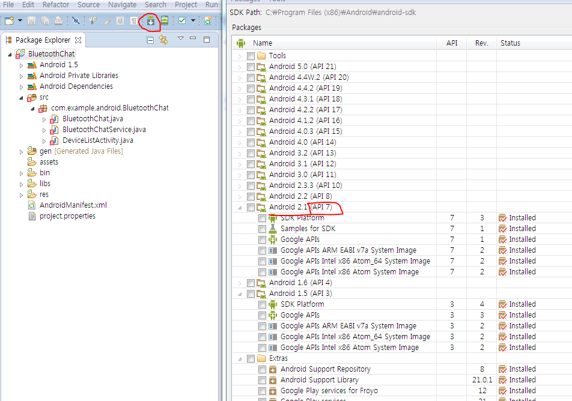This screenshot has height=401, width=572.
Task: Check the Samples for SDK checkbox
Action: click(x=262, y=229)
